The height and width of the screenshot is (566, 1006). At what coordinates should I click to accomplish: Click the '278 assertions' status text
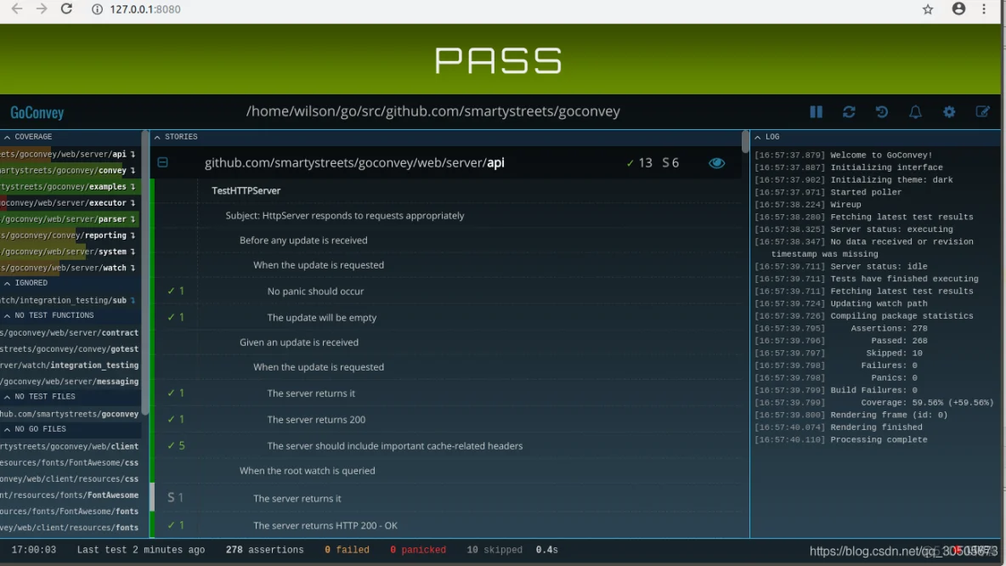pyautogui.click(x=264, y=550)
